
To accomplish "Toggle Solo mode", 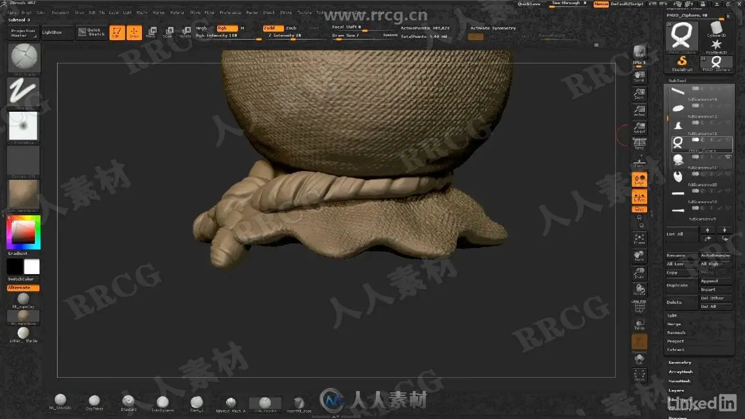I will [x=639, y=358].
